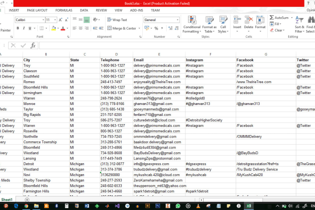Open the FORMULAS tab
This screenshot has width=315, height=210.
point(63,10)
